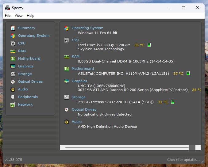Click the Motherboard icon in summary panel

(67, 69)
